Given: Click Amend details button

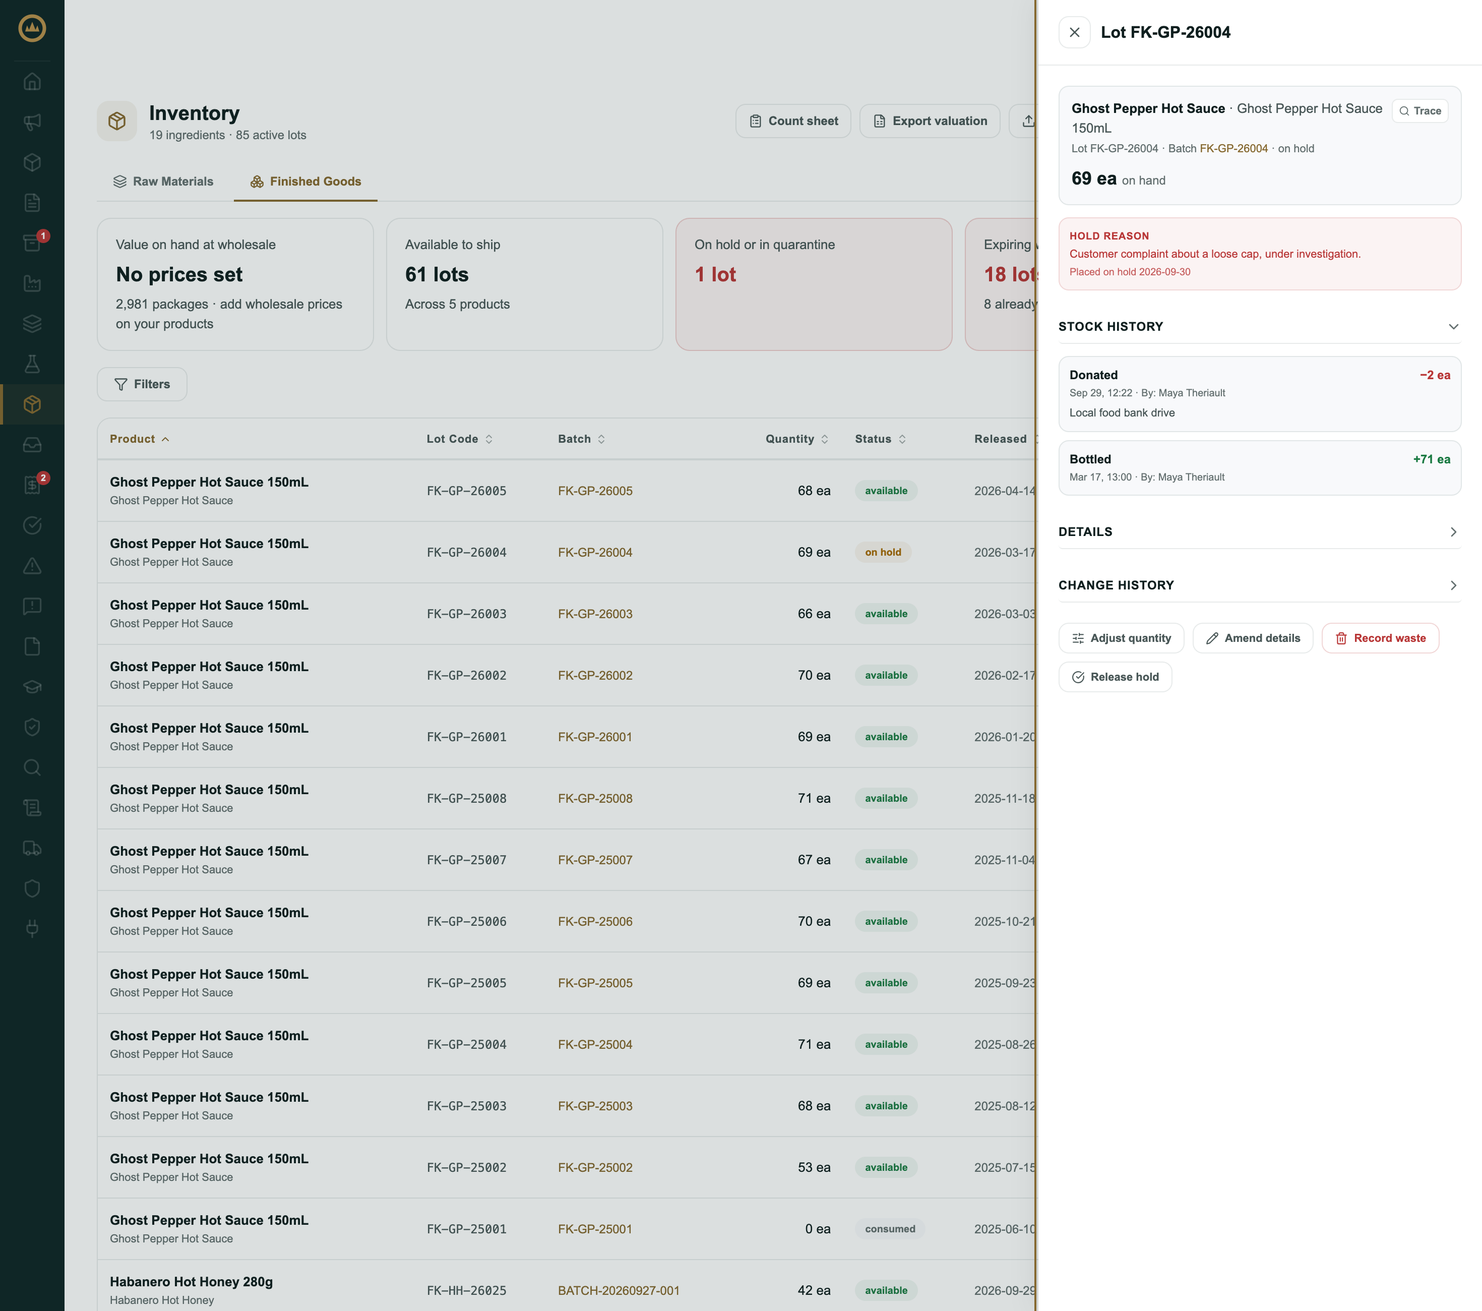Looking at the screenshot, I should (1253, 638).
